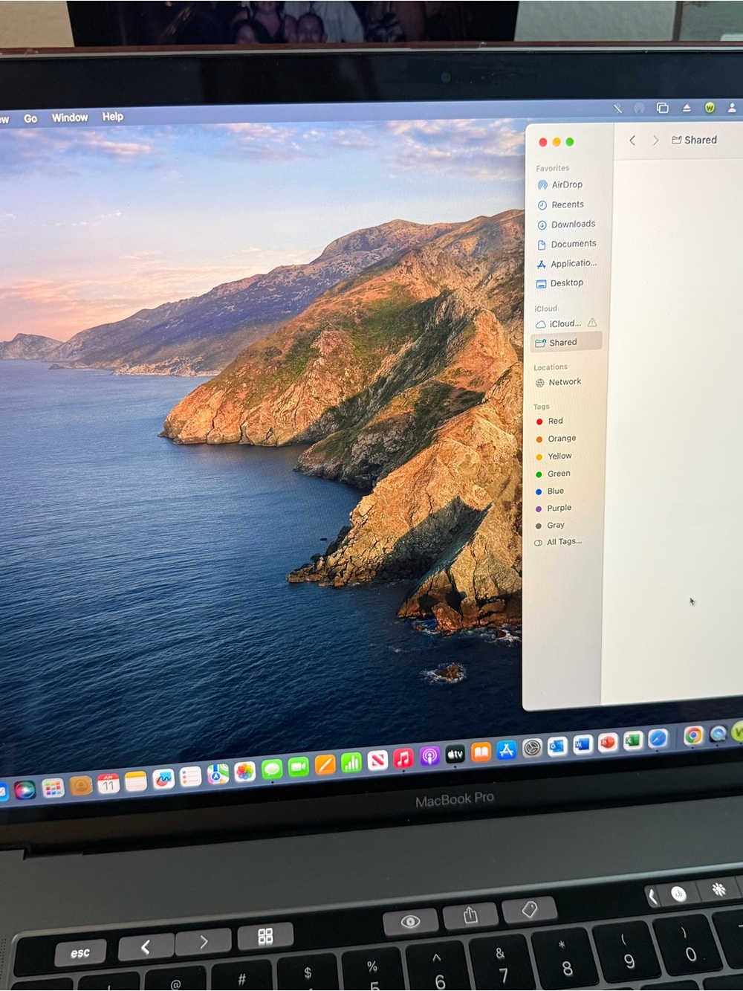
Task: Open Reminders from the Dock
Action: coord(191,777)
